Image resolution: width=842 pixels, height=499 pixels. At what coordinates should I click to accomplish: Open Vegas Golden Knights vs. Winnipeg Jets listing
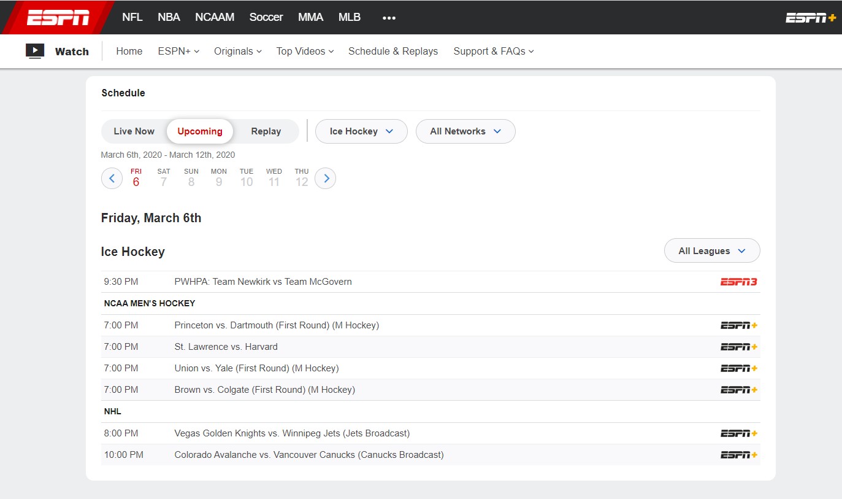(292, 433)
